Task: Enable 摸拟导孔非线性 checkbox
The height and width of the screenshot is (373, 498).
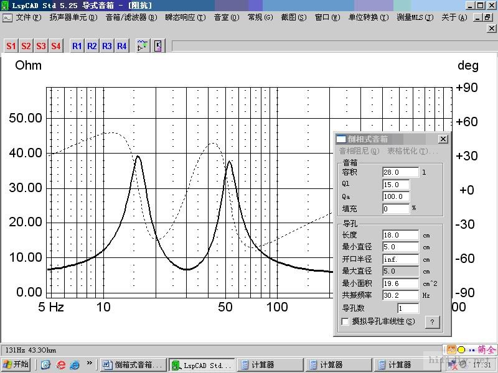Action: (346, 322)
